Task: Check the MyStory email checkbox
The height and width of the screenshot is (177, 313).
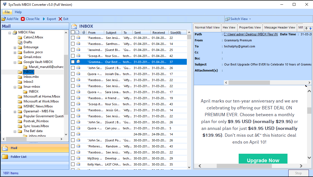Action: pyautogui.click(x=73, y=158)
